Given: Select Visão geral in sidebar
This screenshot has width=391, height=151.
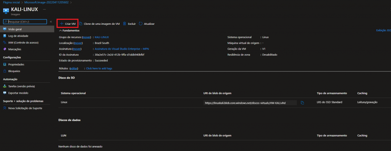Looking at the screenshot, I should 27,29.
